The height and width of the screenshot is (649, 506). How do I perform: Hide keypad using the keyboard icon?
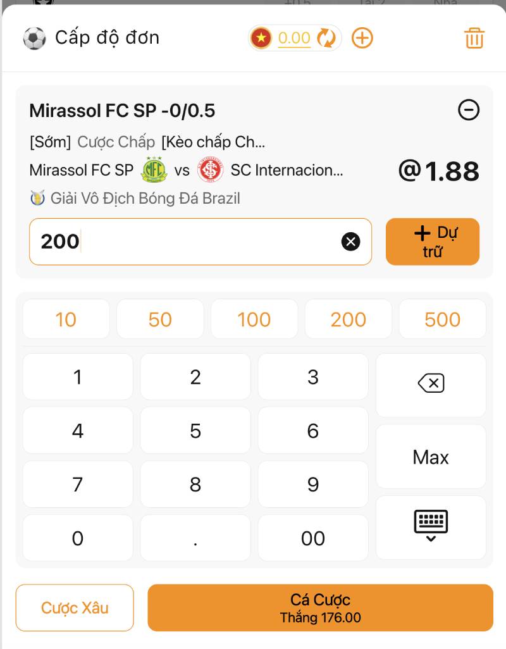click(x=431, y=526)
